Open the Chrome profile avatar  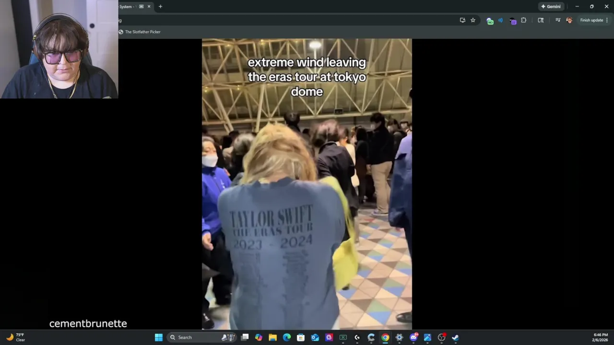(569, 20)
